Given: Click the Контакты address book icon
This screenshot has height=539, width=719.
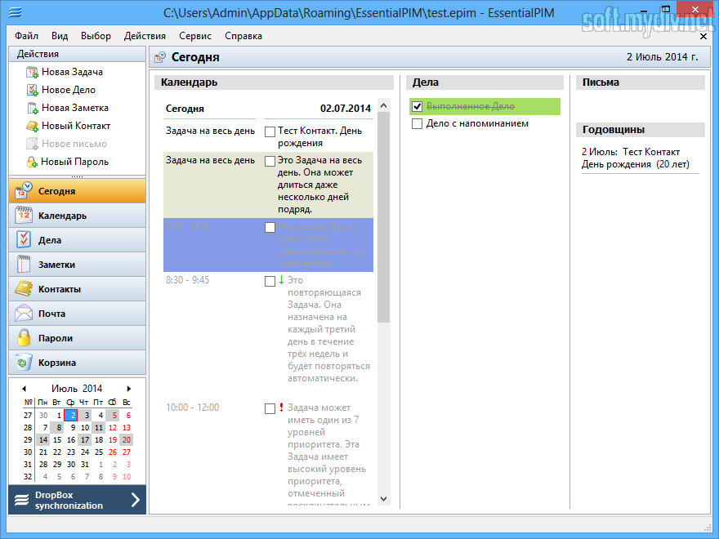Looking at the screenshot, I should [24, 288].
